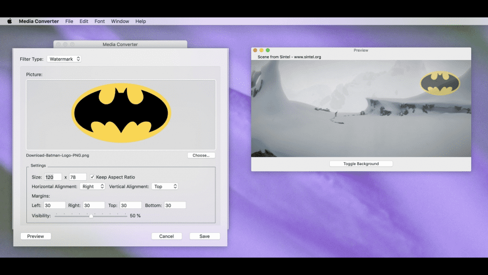Click the Visibility slider handle

tap(91, 216)
